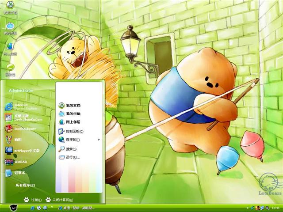Click the third quick launch icon
The height and width of the screenshot is (212, 283).
(x=45, y=208)
